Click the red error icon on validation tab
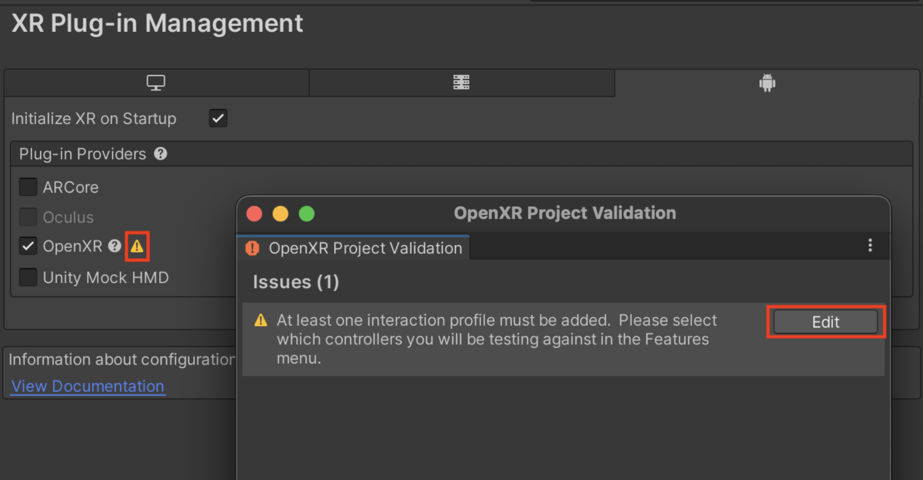The image size is (923, 480). [252, 248]
